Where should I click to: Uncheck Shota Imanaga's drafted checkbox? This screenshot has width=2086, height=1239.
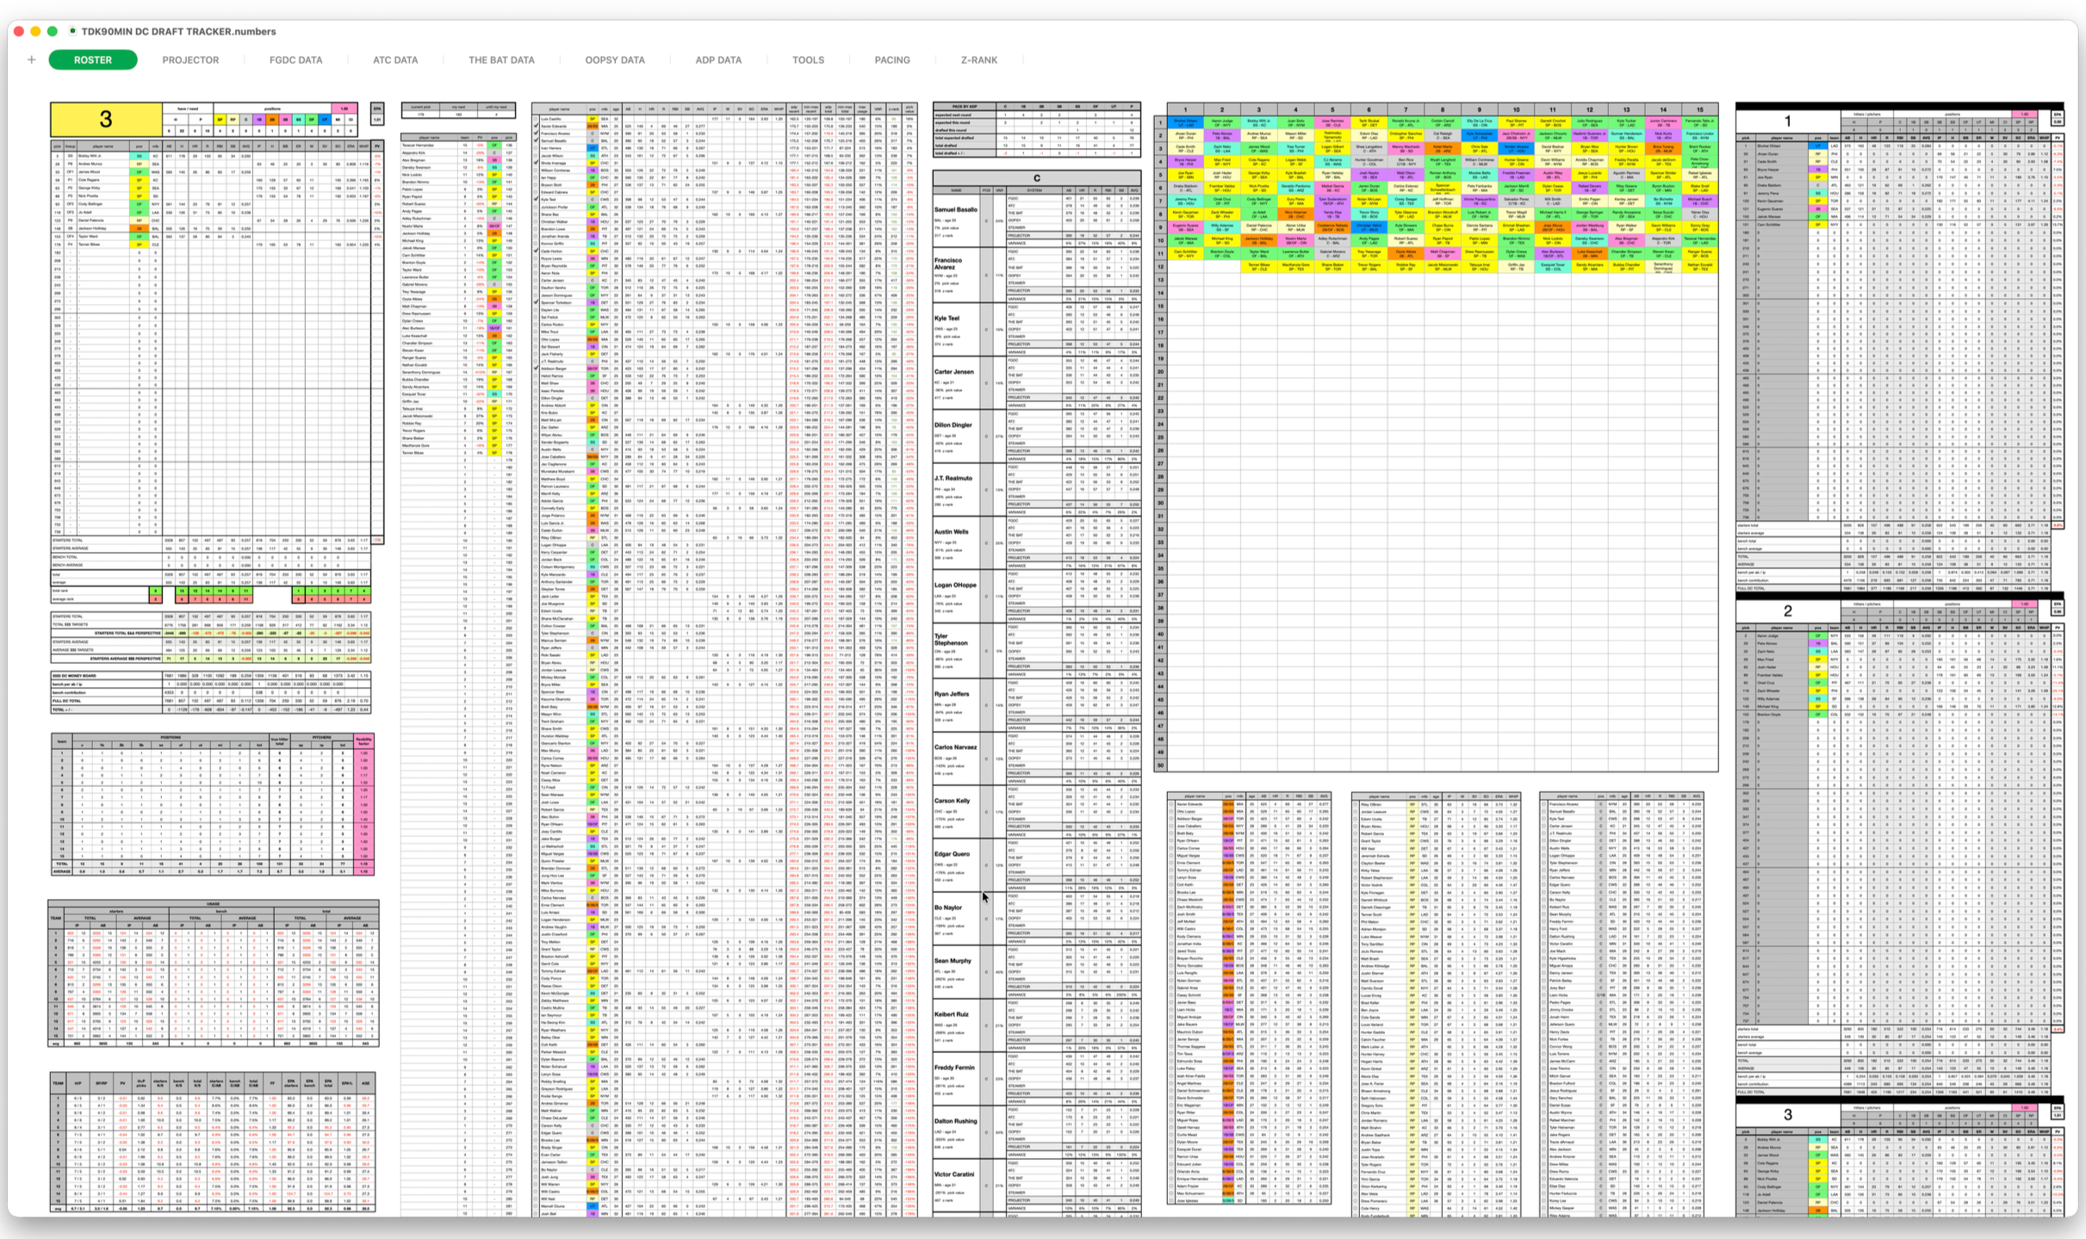point(535,163)
